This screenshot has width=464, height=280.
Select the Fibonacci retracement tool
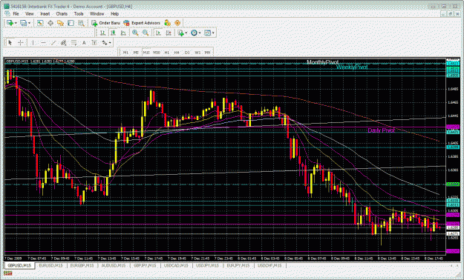[73, 43]
